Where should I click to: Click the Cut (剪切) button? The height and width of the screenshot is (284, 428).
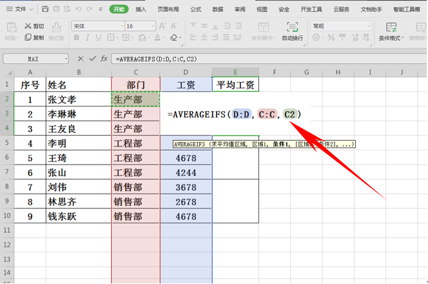[x=34, y=26]
